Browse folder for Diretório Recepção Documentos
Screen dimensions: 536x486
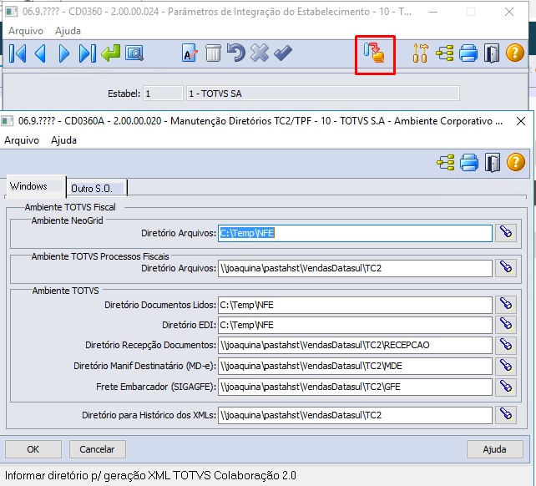506,345
